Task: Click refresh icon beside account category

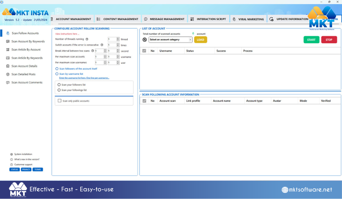Action: [x=145, y=40]
